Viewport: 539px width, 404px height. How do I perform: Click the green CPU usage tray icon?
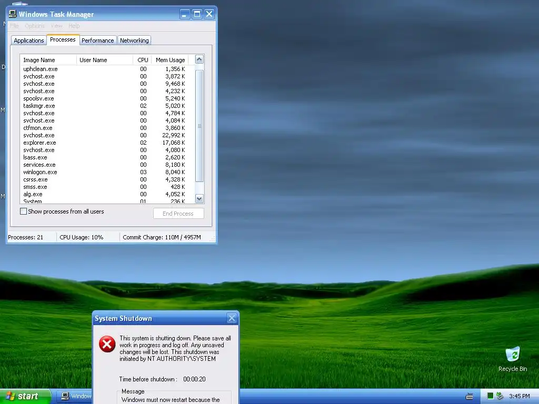point(491,396)
